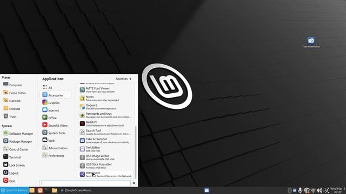Viewport: 346px width, 194px height.
Task: Select the Graphics category
Action: pos(56,103)
